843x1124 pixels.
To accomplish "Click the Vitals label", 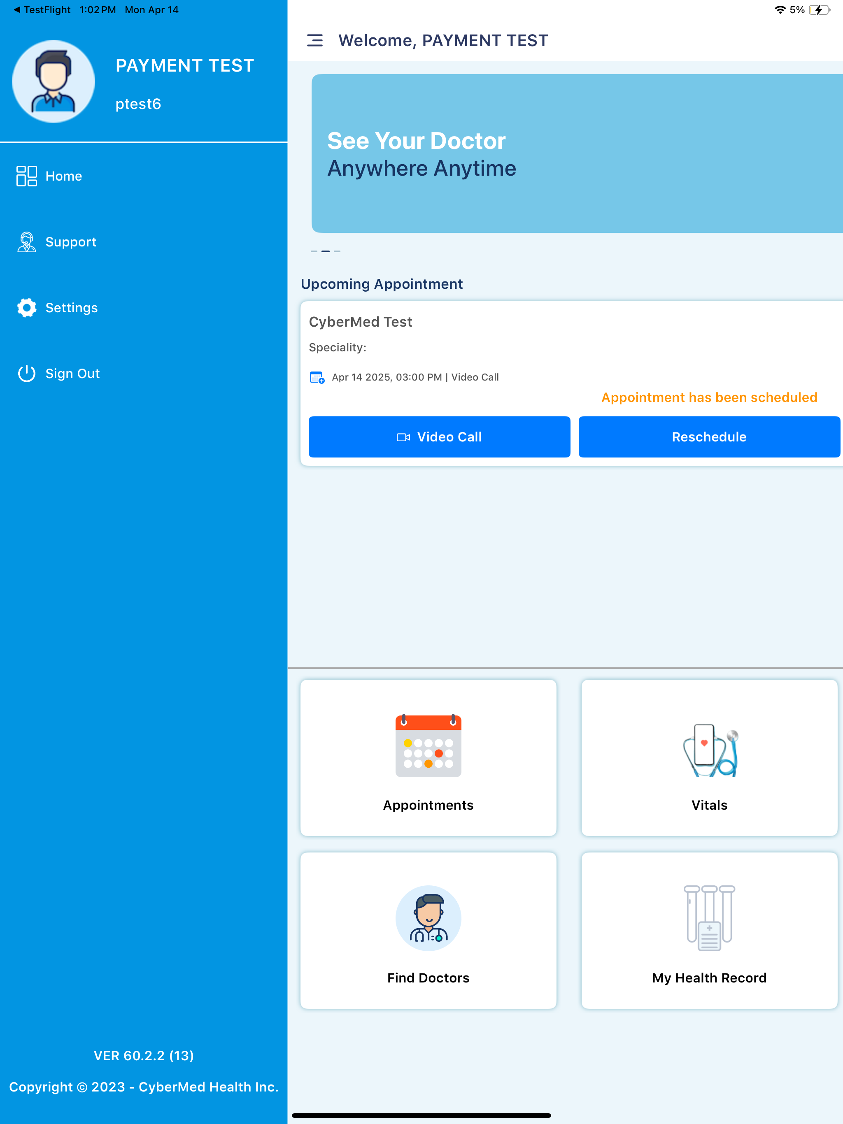I will pyautogui.click(x=709, y=805).
